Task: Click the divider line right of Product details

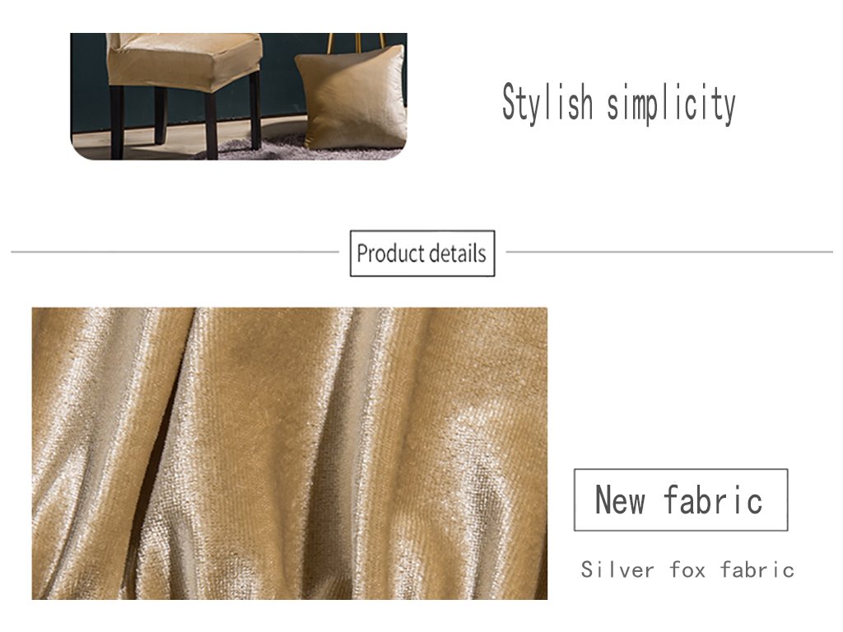Action: point(669,252)
